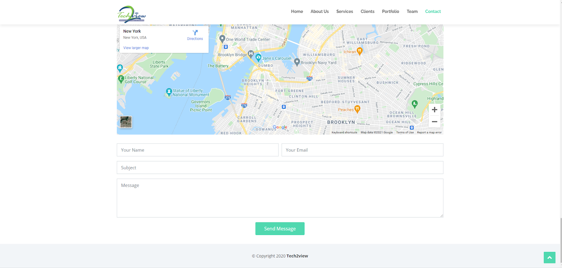Screen dimensions: 562x268
Task: Click the Tech2view copyright text
Action: coord(280,256)
